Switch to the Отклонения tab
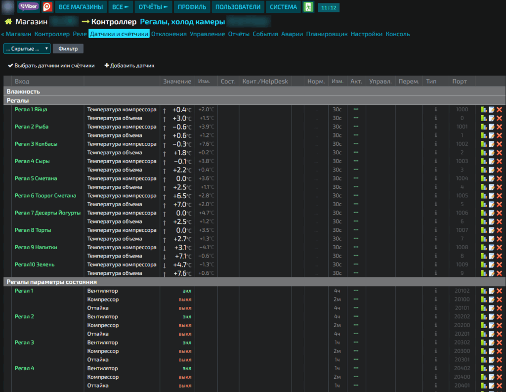The image size is (506, 392). click(169, 34)
